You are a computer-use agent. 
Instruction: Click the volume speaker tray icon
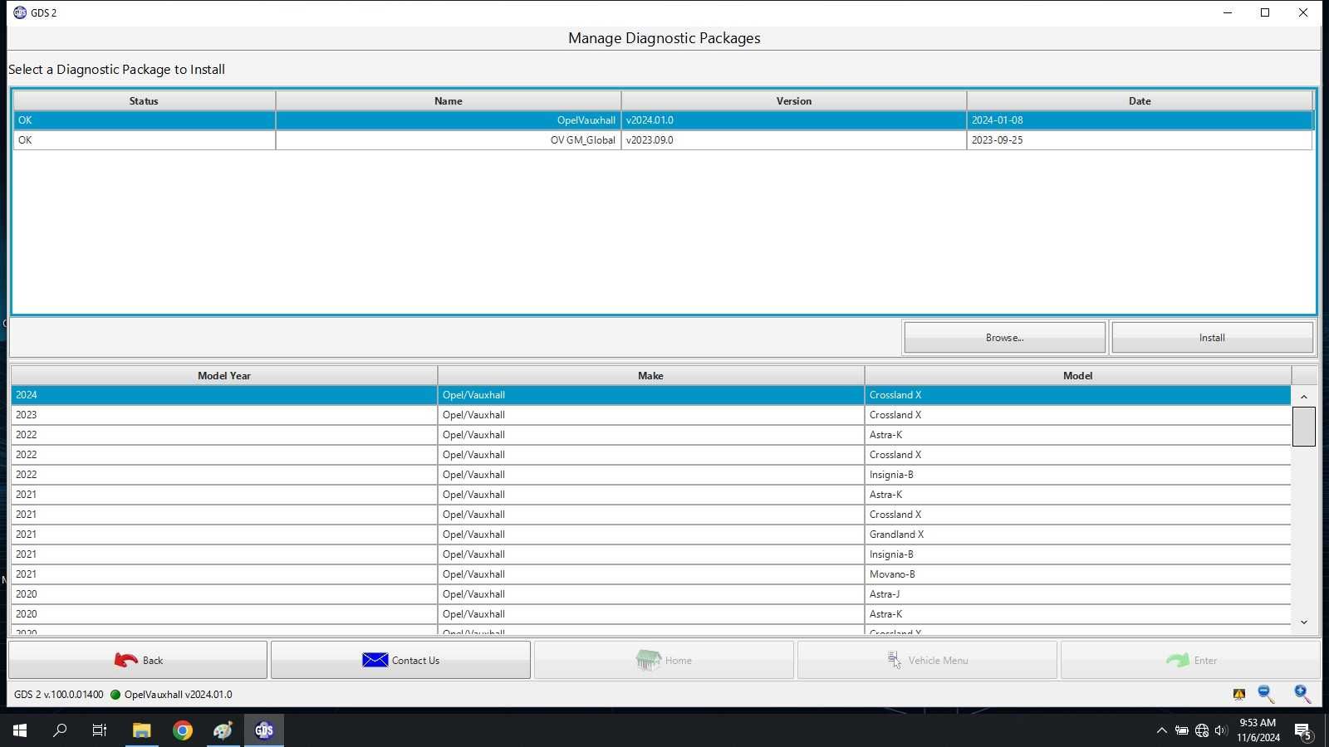pos(1221,730)
